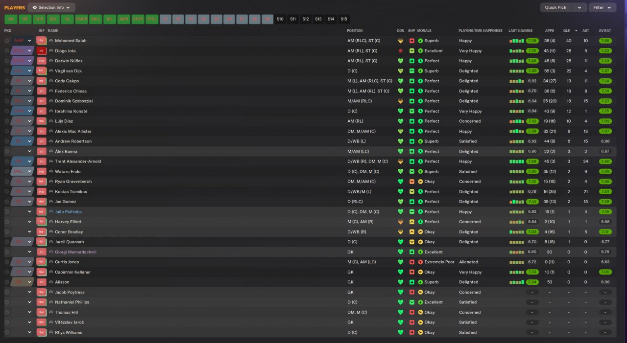This screenshot has width=627, height=343.
Task: Select the DMCR position slot
Action: pos(81,19)
